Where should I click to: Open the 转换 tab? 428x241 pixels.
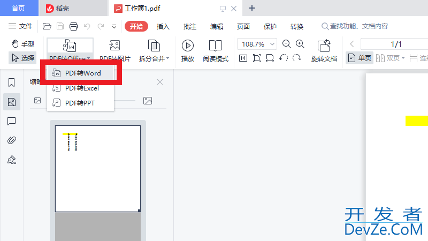(x=297, y=26)
